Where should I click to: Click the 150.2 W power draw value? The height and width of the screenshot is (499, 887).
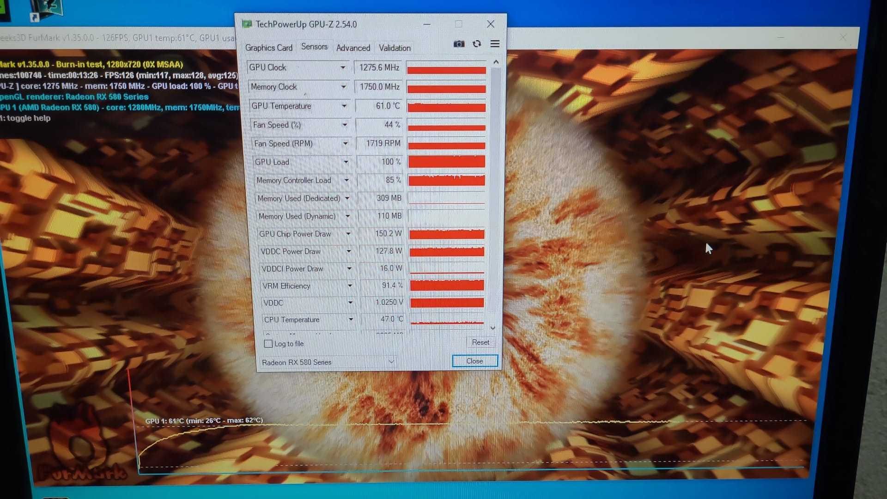pyautogui.click(x=388, y=233)
